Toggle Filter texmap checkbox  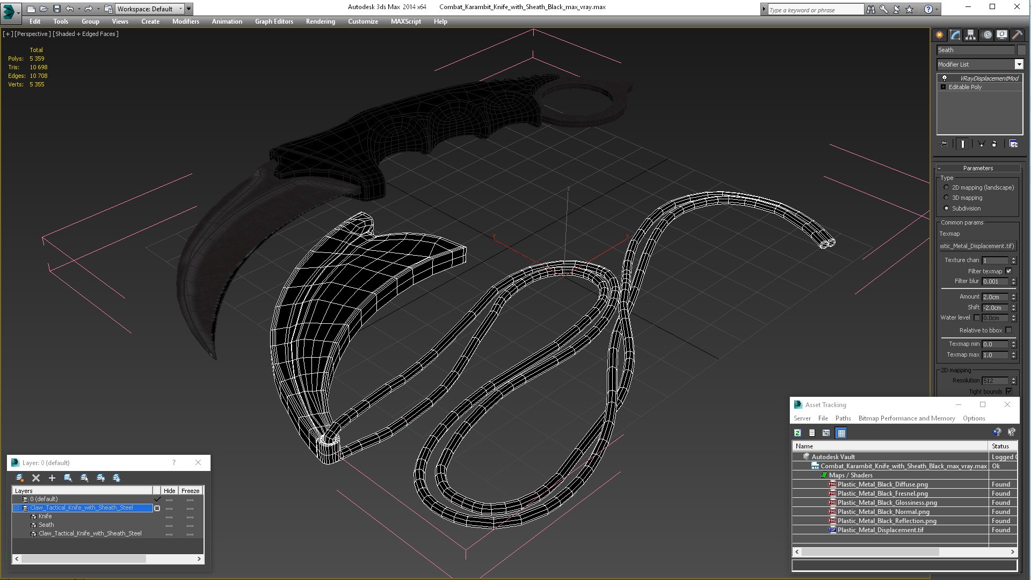1008,271
